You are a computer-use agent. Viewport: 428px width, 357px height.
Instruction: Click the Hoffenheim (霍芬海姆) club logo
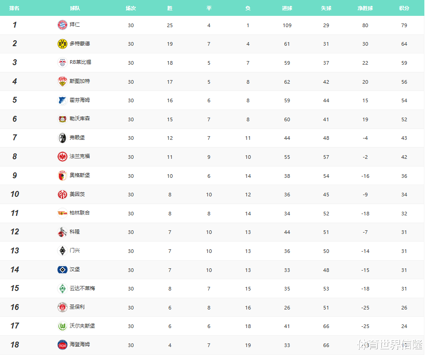click(x=62, y=100)
